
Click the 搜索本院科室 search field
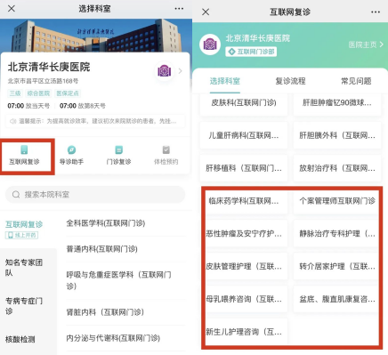[x=95, y=195]
